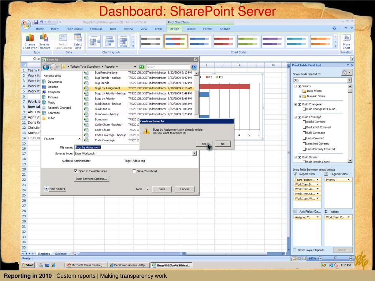
Task: Select the second chart layout thumbnail
Action: click(109, 41)
